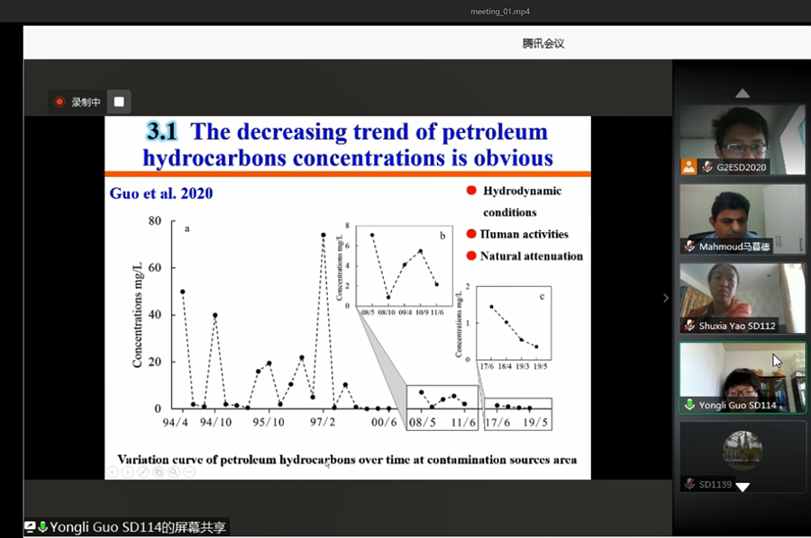811x538 pixels.
Task: Click the red bullet beside 'Natural attenuation'
Action: click(x=471, y=256)
